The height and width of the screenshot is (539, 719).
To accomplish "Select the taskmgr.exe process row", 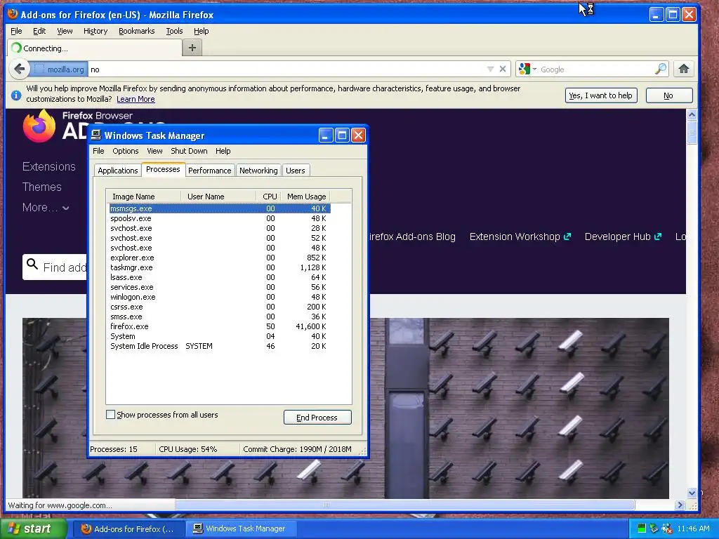I will (x=219, y=267).
